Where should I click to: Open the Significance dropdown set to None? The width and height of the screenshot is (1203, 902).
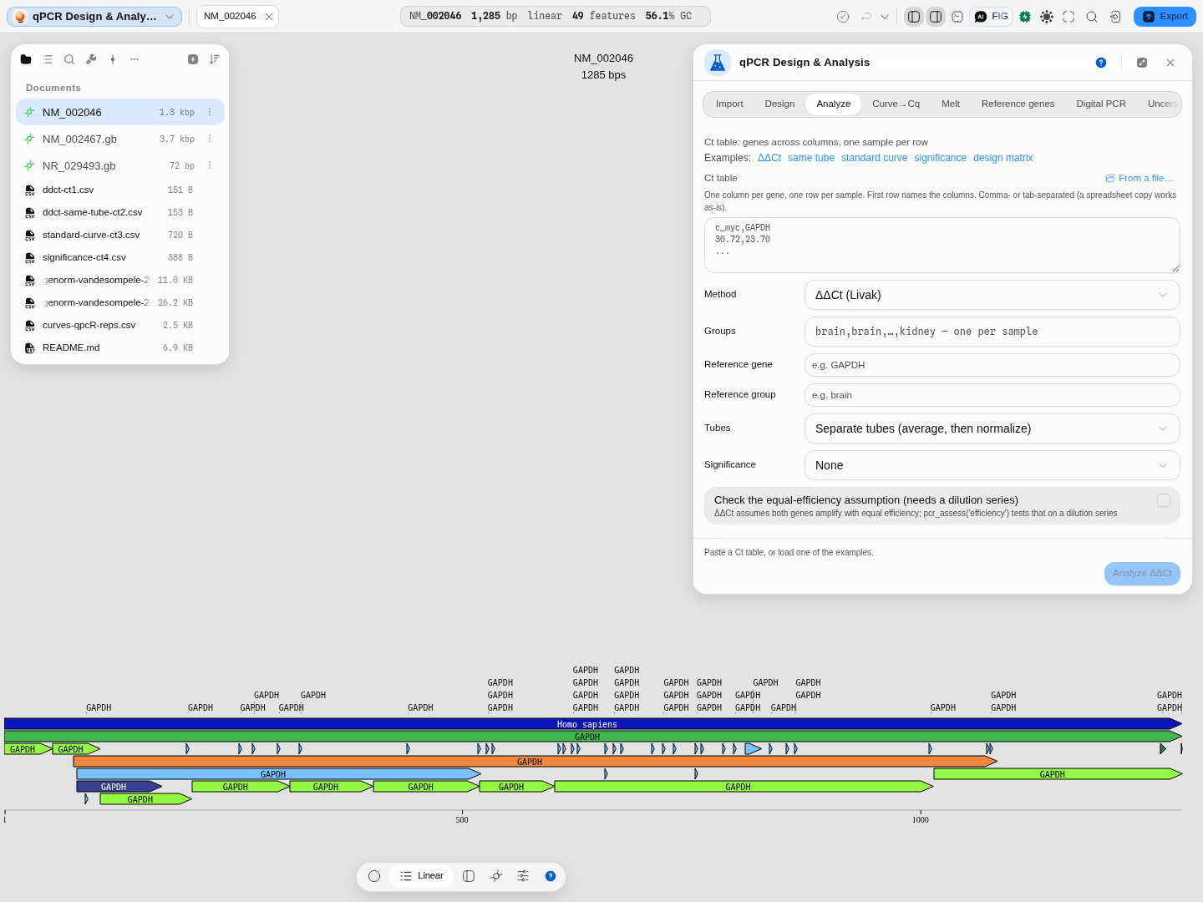pos(992,465)
